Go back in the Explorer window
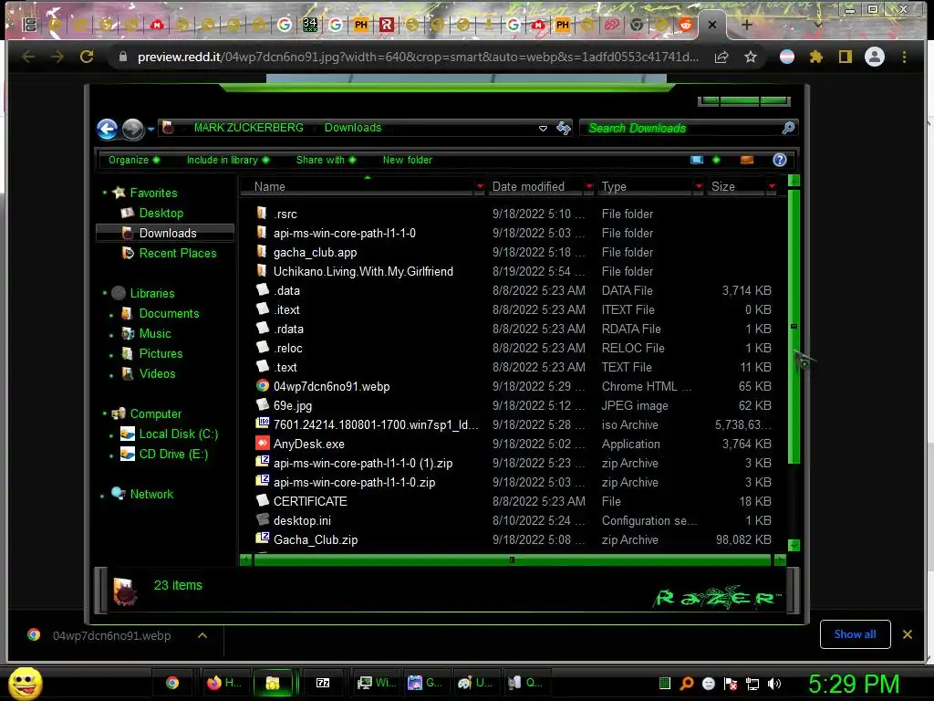Image resolution: width=934 pixels, height=701 pixels. tap(108, 129)
